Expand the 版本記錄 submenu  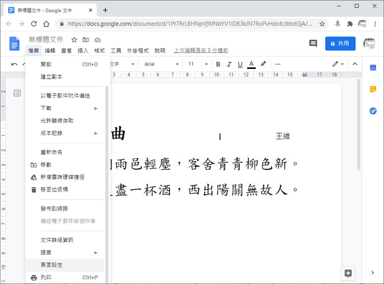(x=96, y=133)
